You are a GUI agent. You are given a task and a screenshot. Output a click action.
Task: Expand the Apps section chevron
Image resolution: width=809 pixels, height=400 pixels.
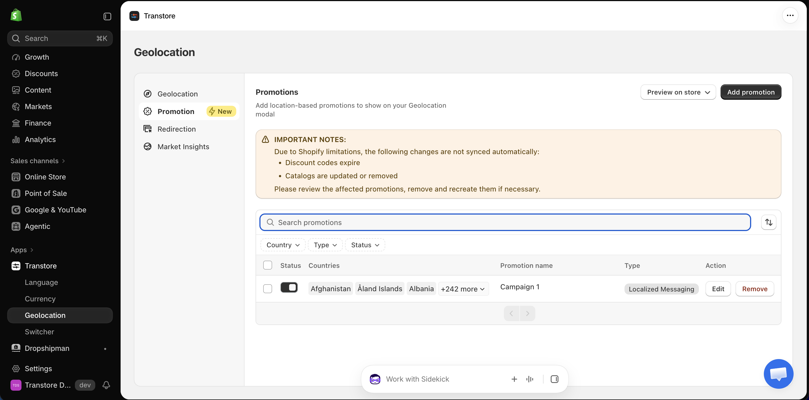click(32, 250)
